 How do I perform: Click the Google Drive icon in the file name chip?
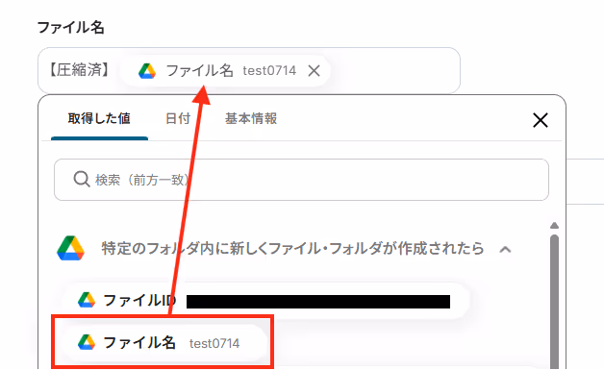(x=147, y=71)
